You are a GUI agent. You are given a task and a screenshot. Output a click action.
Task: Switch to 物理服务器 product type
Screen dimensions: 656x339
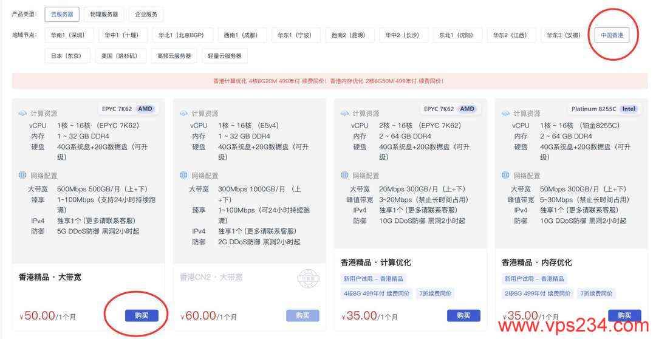click(104, 14)
